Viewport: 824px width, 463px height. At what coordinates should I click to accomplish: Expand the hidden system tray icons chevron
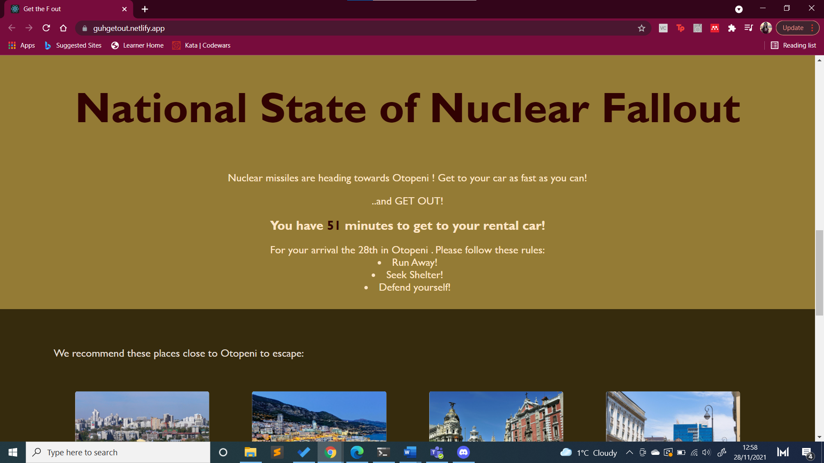pyautogui.click(x=629, y=452)
